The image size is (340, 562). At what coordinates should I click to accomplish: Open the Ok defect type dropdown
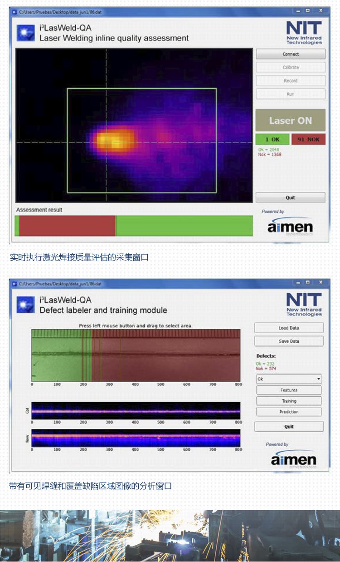pyautogui.click(x=289, y=379)
